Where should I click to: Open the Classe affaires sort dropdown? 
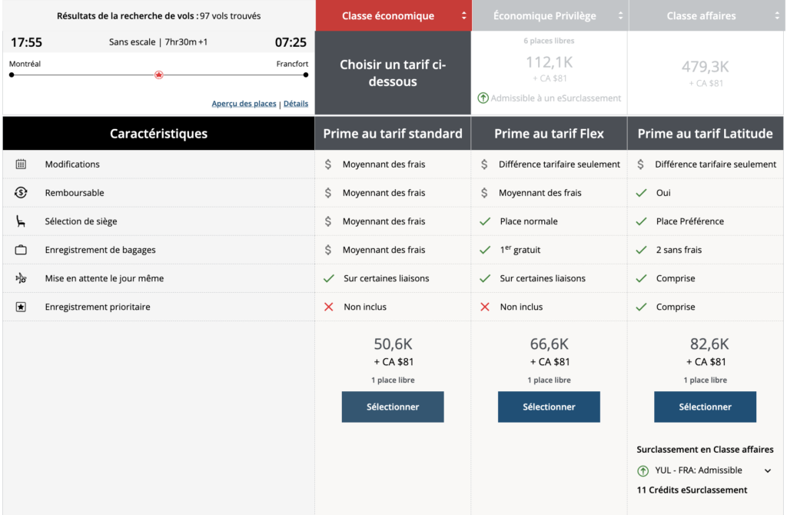775,16
